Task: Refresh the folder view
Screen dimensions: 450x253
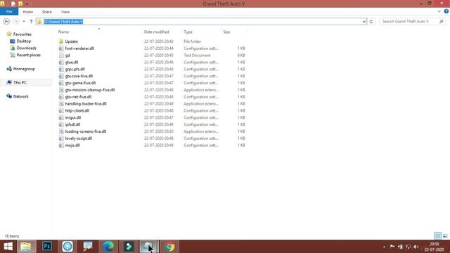Action: (x=371, y=22)
